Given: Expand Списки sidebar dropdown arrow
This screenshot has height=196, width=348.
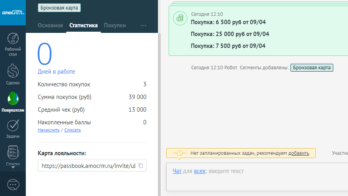Looking at the screenshot, I should click(x=13, y=167).
